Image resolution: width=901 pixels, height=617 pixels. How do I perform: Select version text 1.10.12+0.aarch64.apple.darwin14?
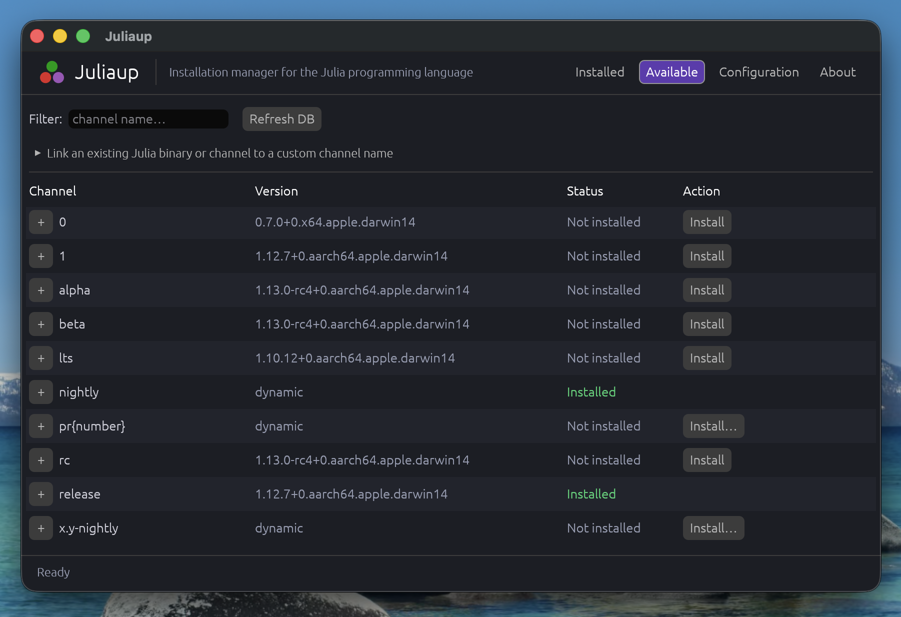click(355, 358)
